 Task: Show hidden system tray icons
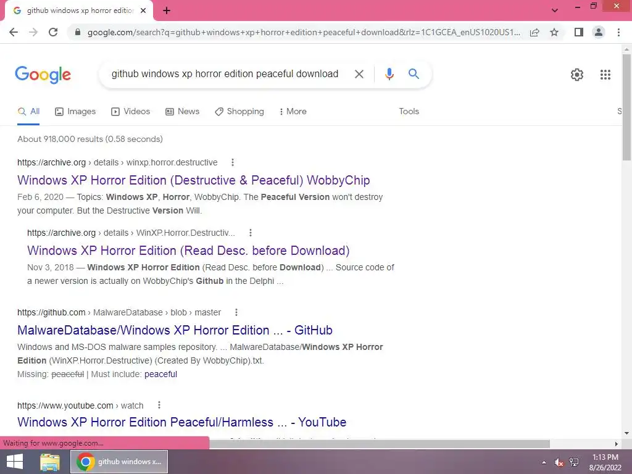[x=544, y=462]
